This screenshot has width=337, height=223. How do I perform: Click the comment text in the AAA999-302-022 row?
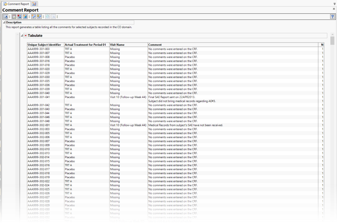[173, 181]
